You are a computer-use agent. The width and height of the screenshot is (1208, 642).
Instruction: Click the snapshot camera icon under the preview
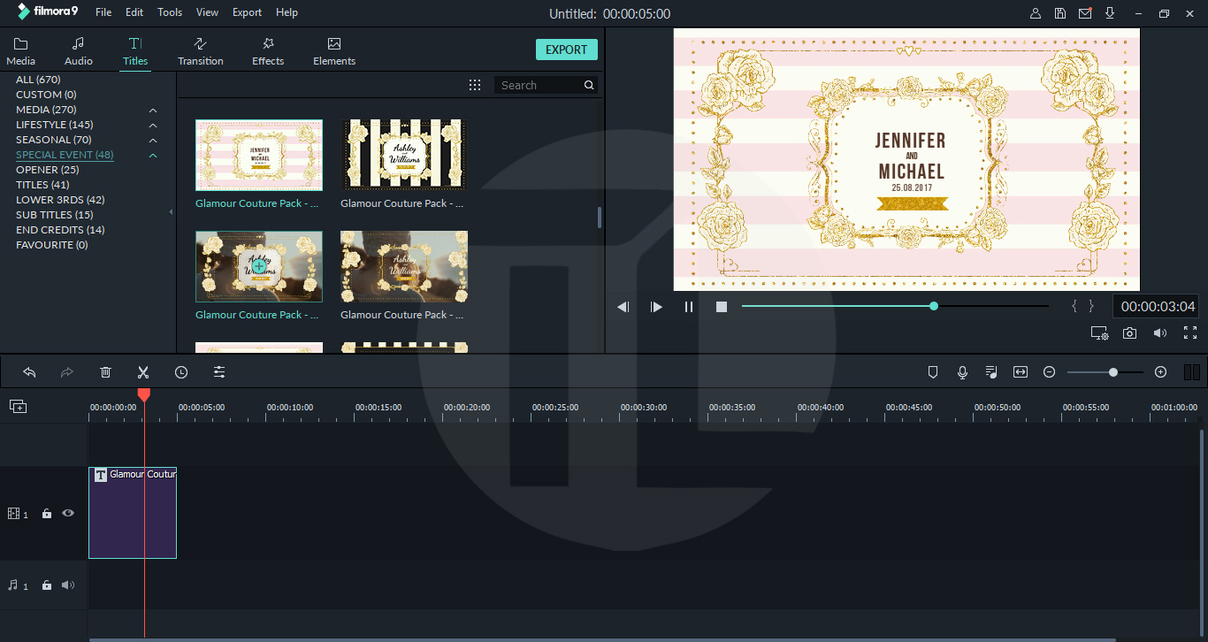(1129, 332)
